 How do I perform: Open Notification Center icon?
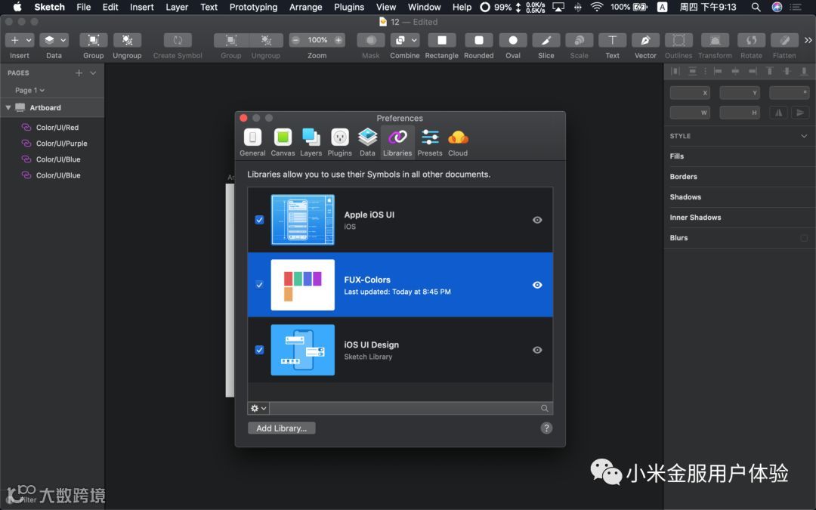tap(796, 7)
